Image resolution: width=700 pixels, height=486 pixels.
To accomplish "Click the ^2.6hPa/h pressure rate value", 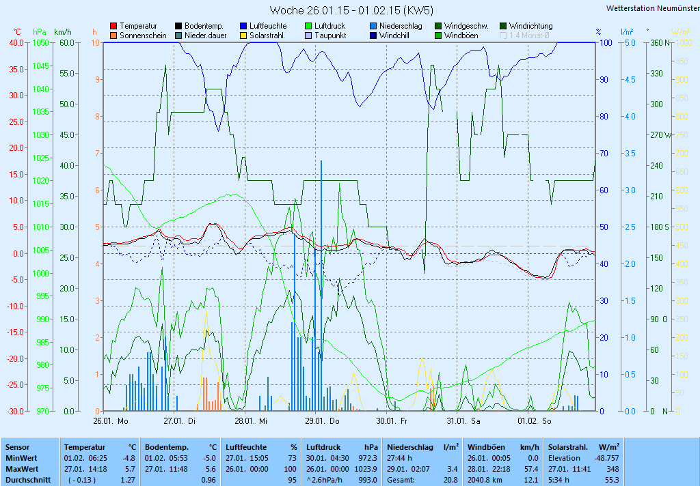I will 325,481.
